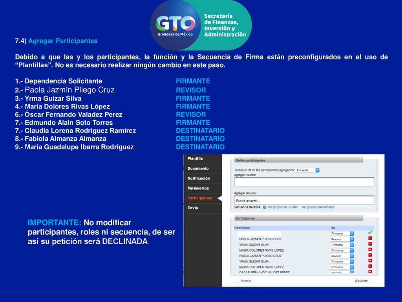Go to the Documento step in sidebar

point(198,168)
